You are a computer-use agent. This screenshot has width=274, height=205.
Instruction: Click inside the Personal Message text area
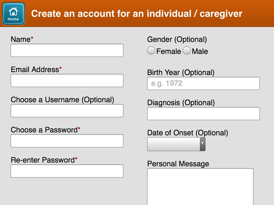(200, 187)
